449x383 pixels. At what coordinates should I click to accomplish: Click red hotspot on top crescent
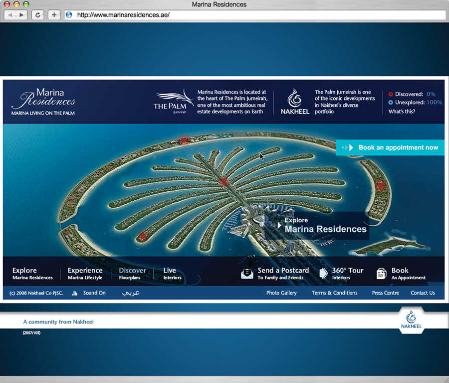tap(184, 140)
